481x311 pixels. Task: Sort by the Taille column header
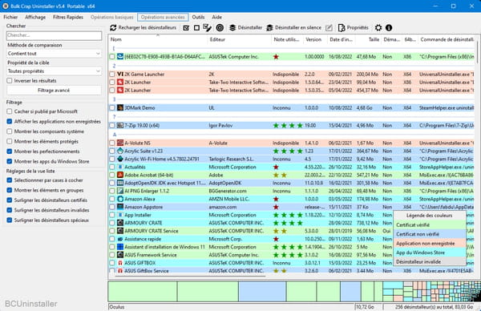click(x=368, y=39)
